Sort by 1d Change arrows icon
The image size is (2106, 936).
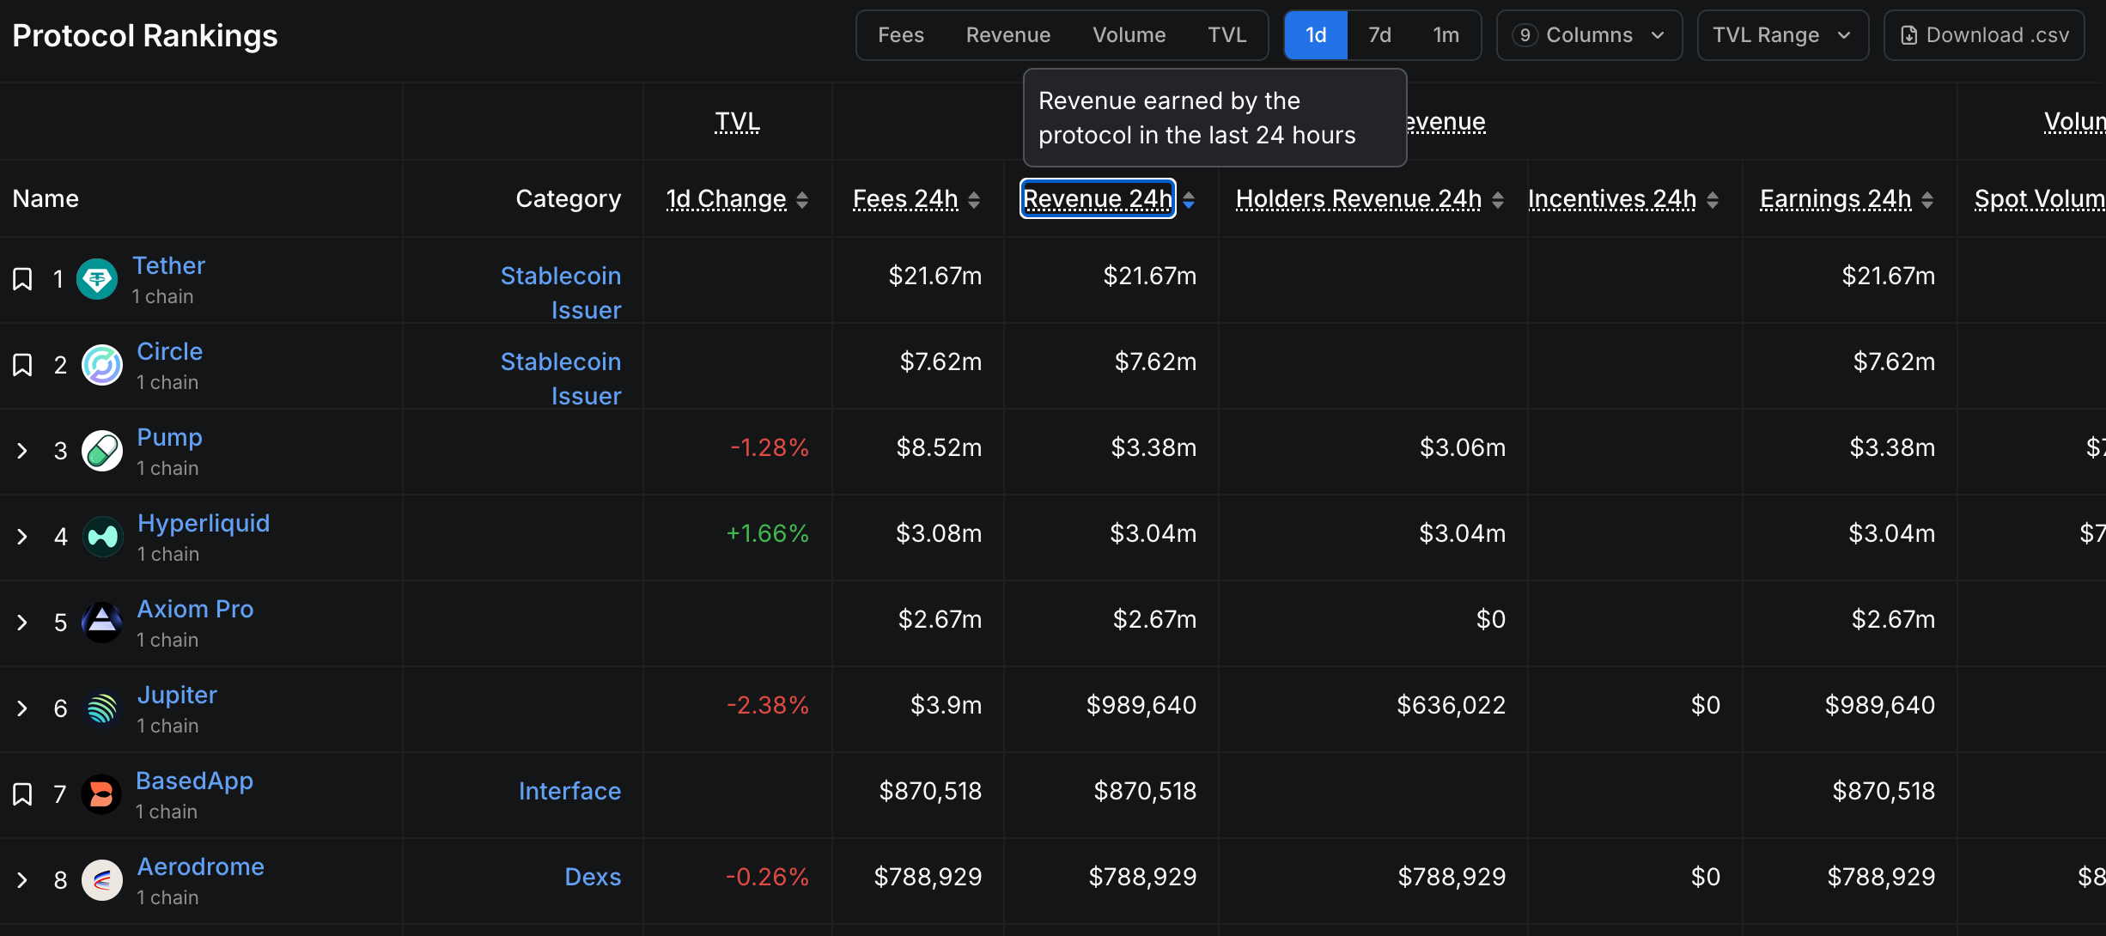coord(802,200)
